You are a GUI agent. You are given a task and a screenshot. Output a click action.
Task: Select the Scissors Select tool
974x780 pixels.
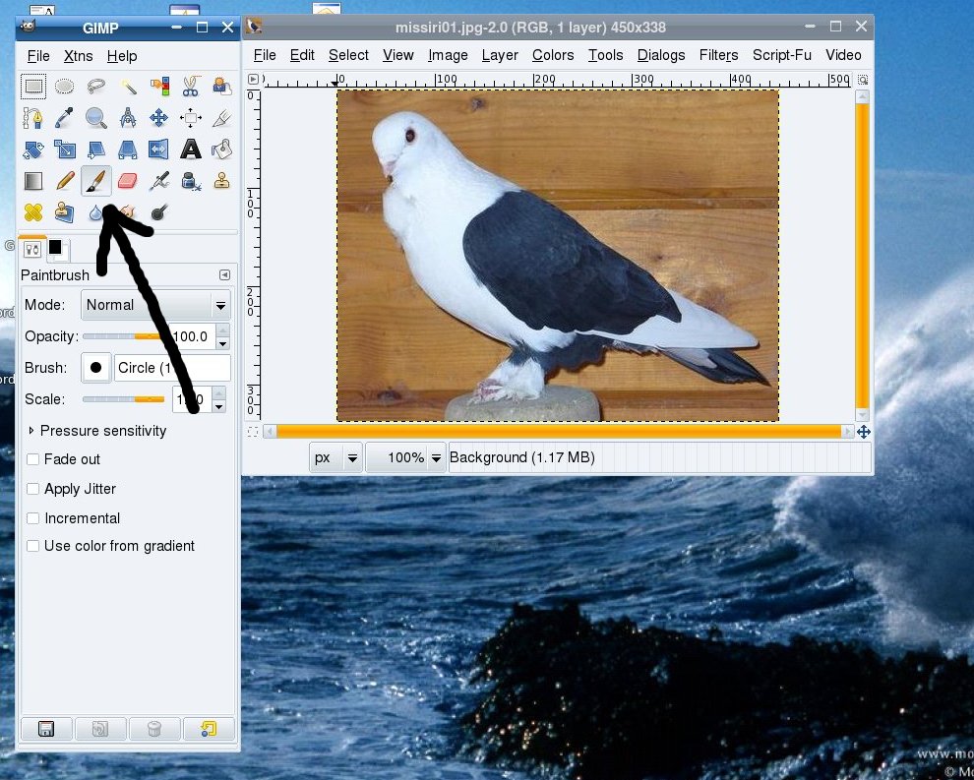pos(191,87)
